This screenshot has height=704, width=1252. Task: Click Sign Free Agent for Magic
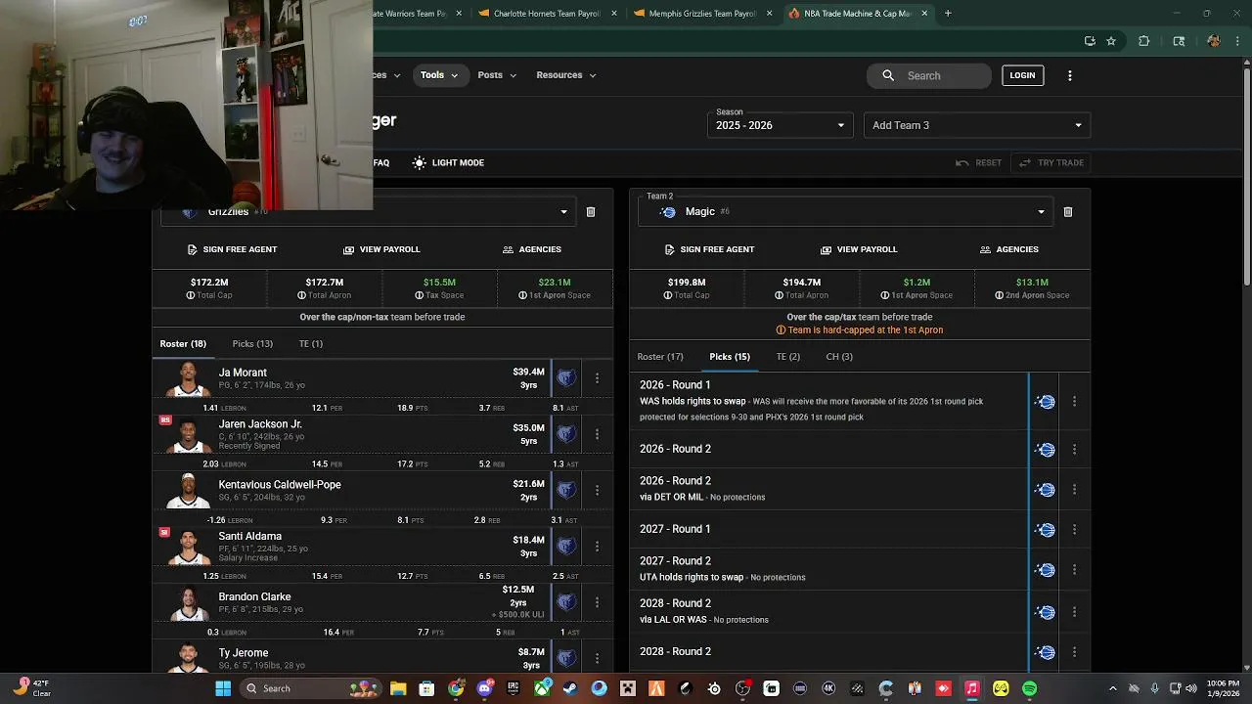(x=709, y=249)
